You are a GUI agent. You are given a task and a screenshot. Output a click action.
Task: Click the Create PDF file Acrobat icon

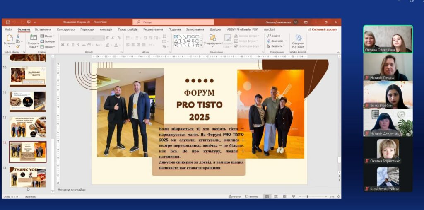click(x=298, y=39)
